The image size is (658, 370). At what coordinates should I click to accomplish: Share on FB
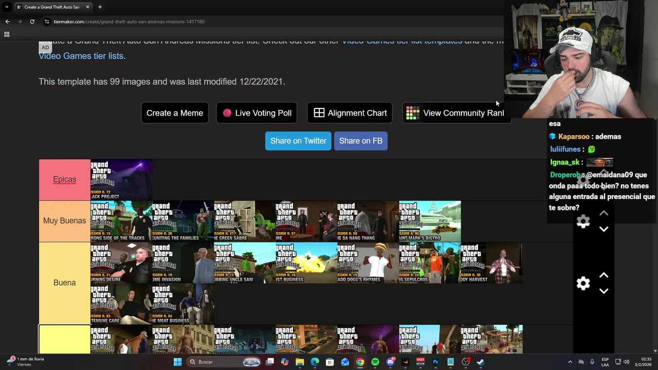pos(361,141)
